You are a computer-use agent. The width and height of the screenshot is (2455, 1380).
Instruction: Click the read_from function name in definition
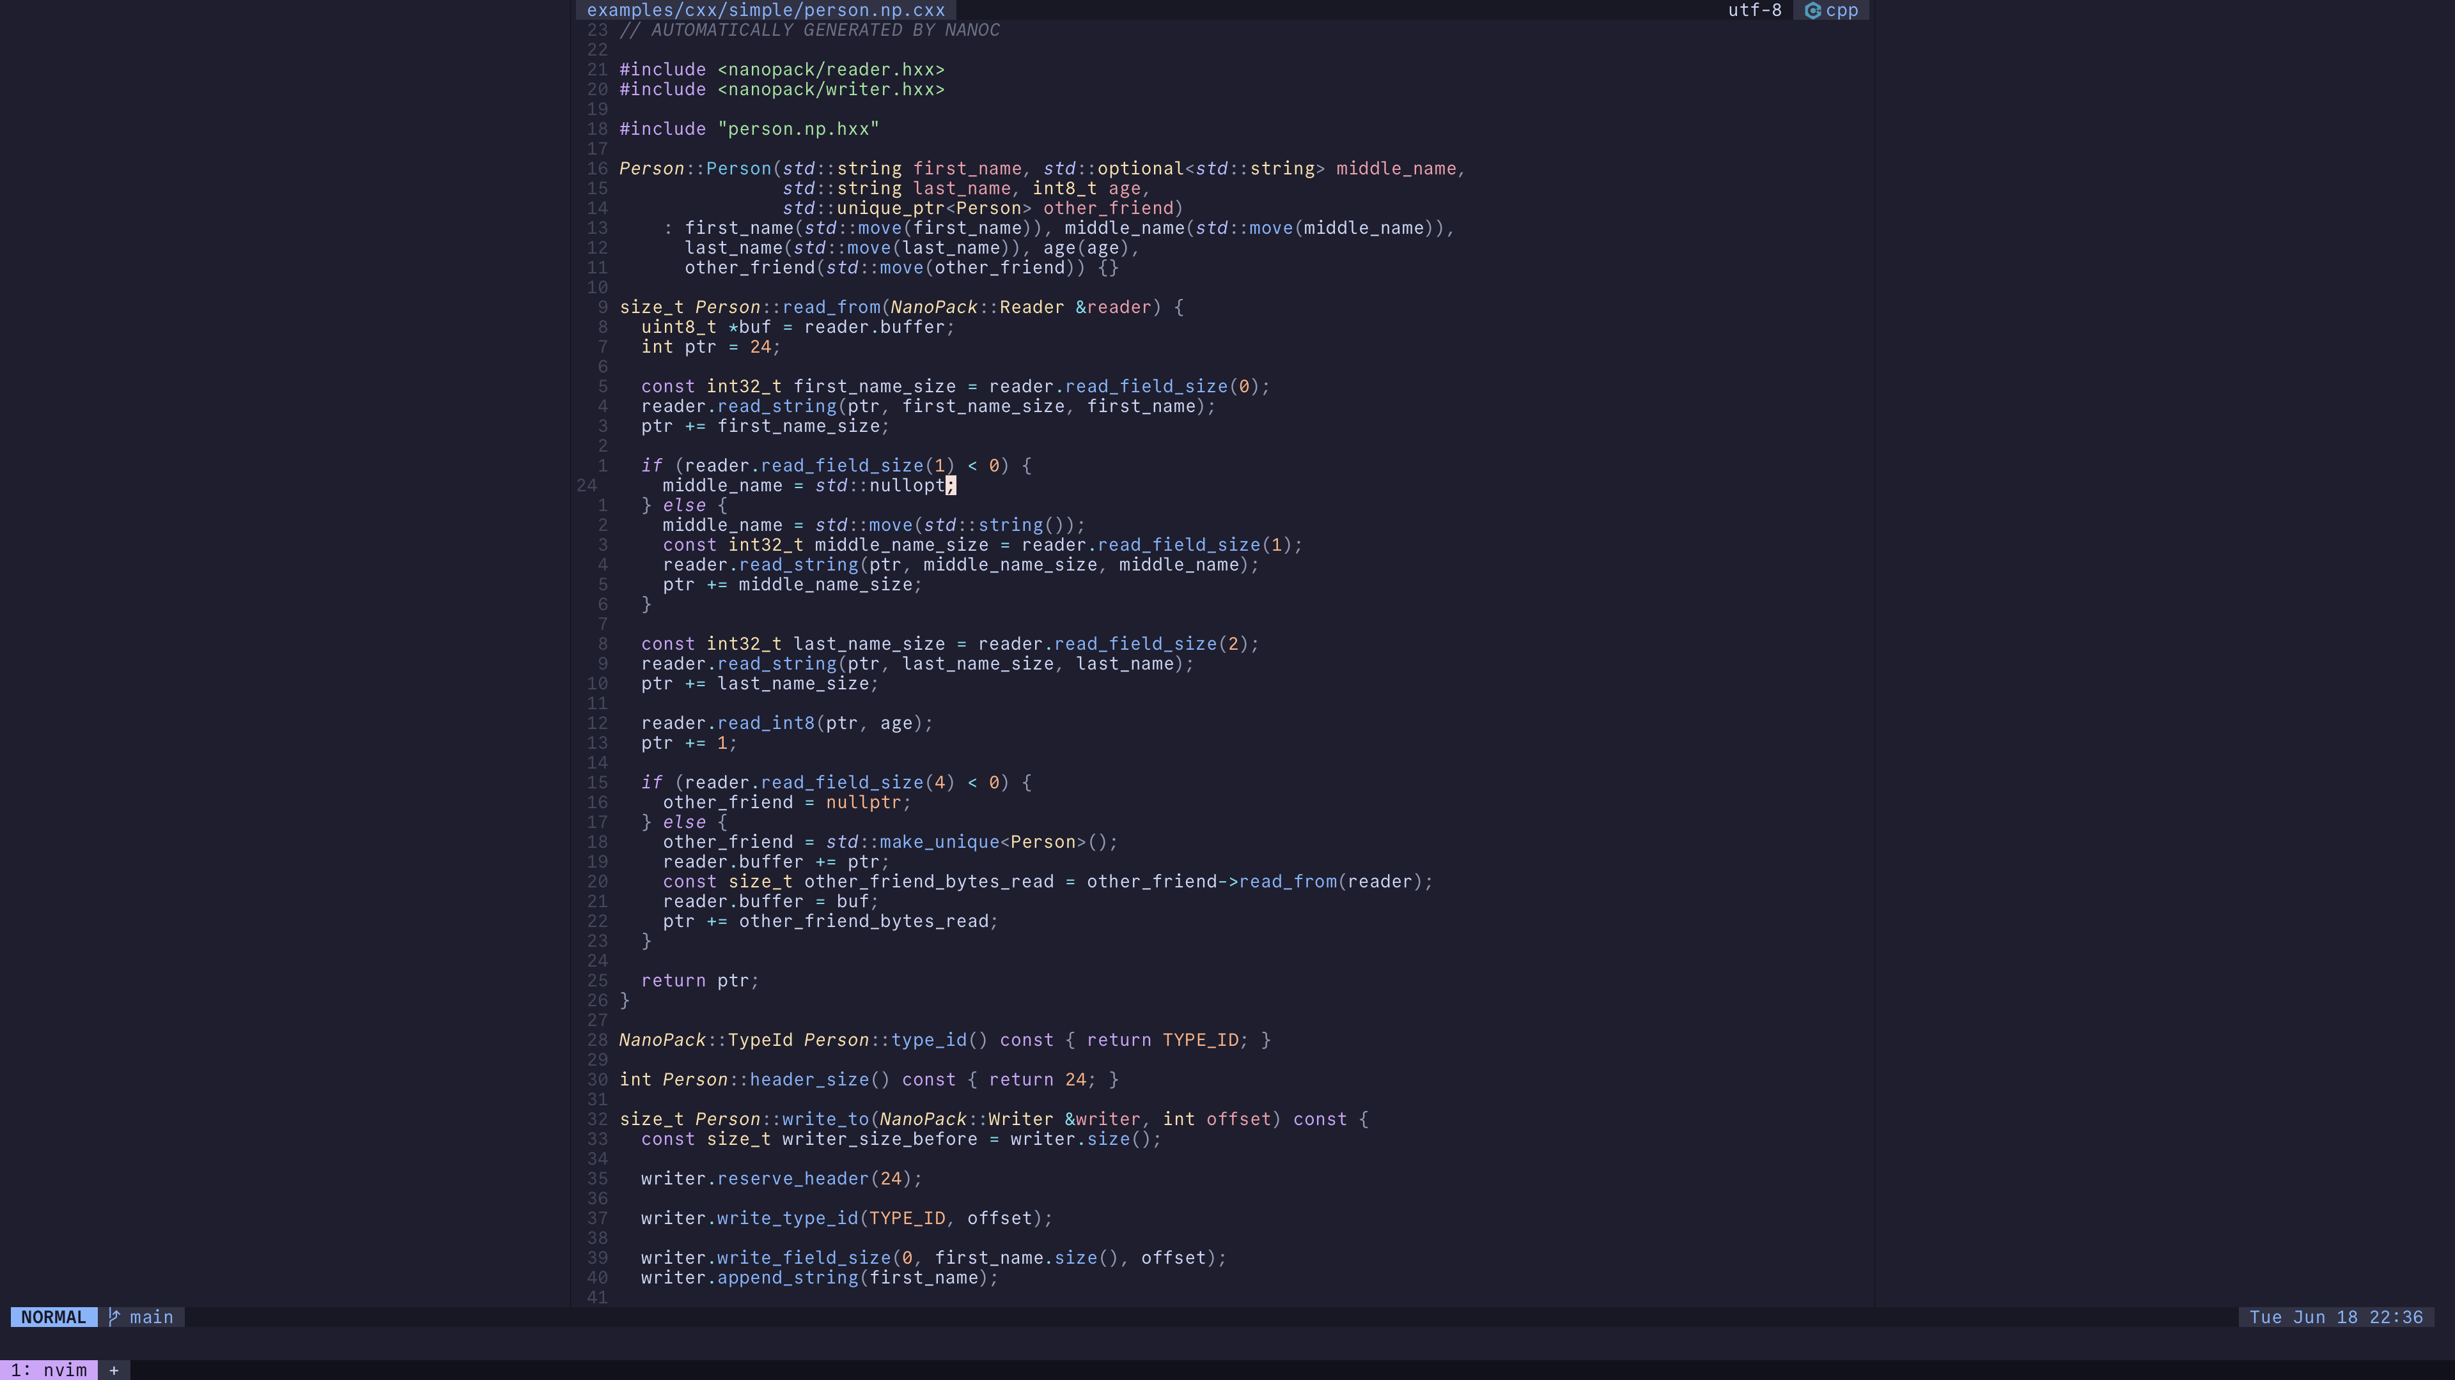point(831,307)
